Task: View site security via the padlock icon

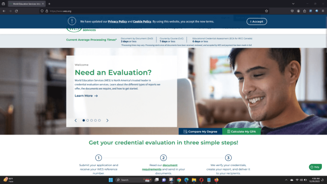Action: click(47, 11)
